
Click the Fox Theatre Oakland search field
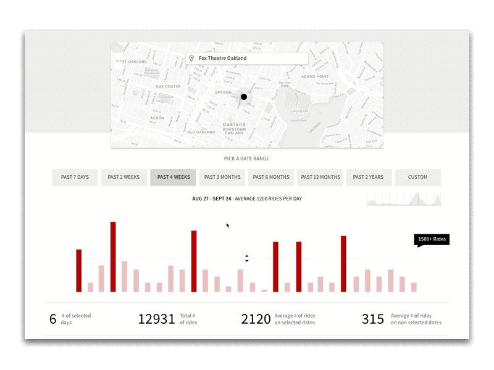pyautogui.click(x=246, y=58)
